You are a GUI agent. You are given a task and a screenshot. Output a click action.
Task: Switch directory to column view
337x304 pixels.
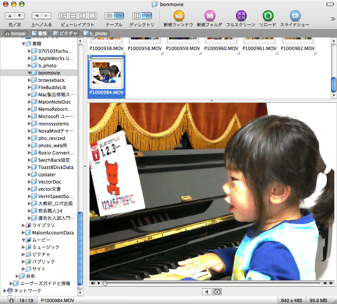click(137, 15)
